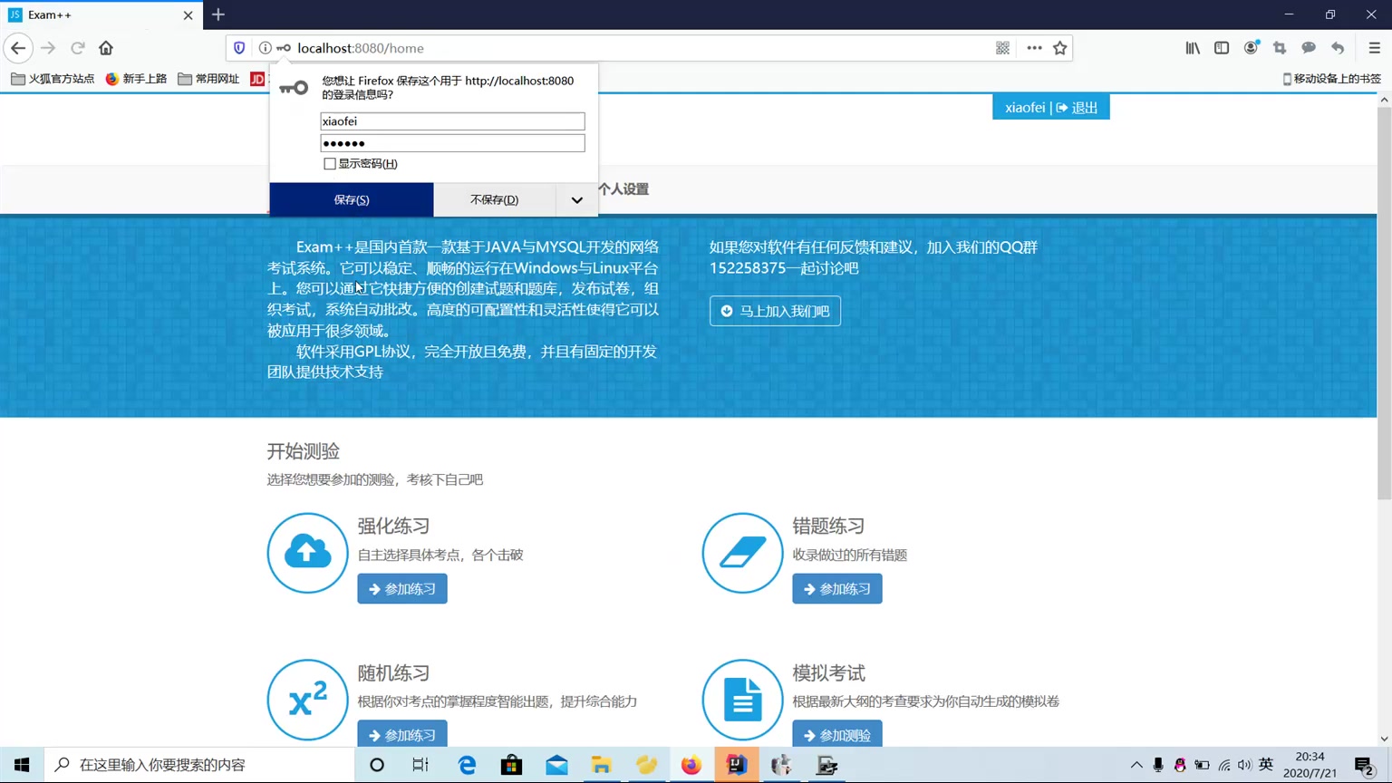This screenshot has height=783, width=1392.
Task: Open volume control in system tray
Action: (x=1244, y=765)
